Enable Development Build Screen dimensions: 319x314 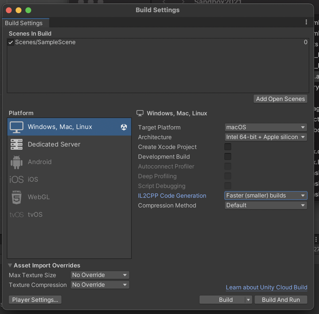(x=228, y=156)
